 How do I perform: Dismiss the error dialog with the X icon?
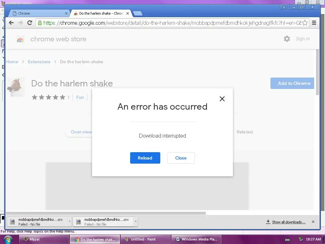(x=222, y=99)
